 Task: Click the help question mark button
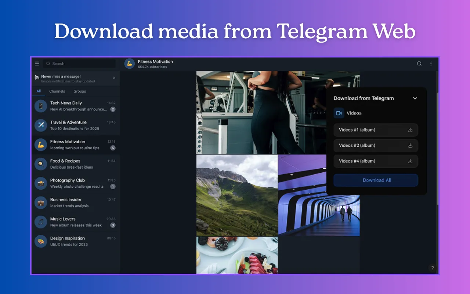(x=433, y=268)
